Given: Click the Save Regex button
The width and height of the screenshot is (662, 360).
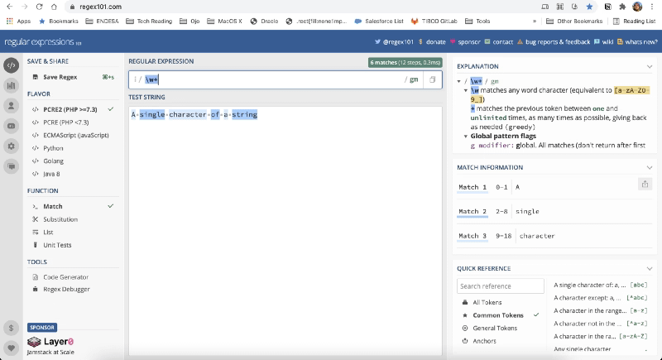Looking at the screenshot, I should pos(62,77).
